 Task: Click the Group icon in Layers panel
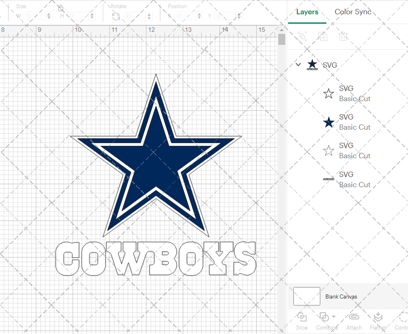[x=302, y=36]
